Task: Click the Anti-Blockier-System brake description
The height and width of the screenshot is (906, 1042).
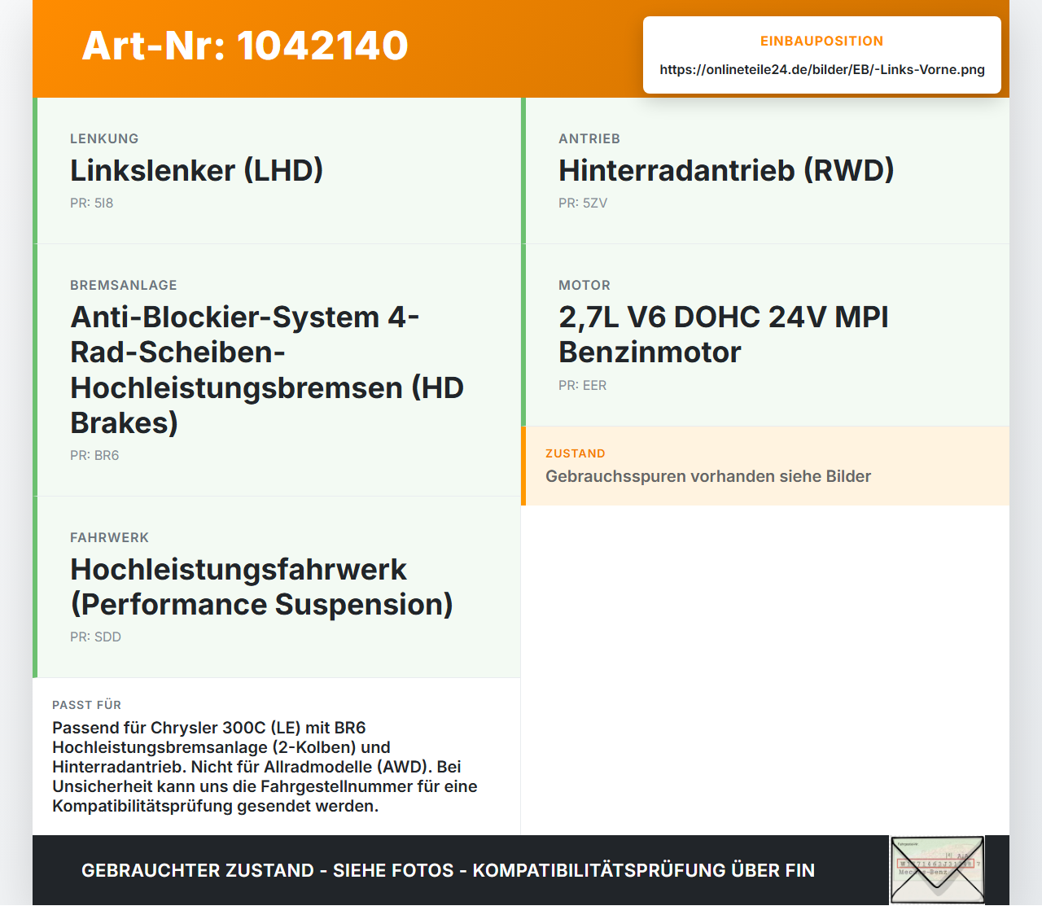Action: 267,370
